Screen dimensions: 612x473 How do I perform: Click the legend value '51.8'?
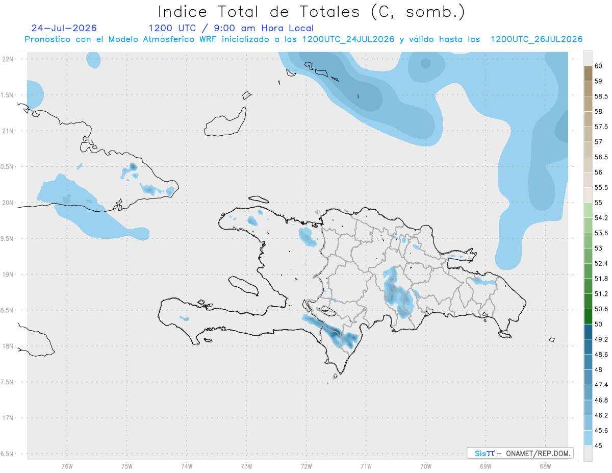[x=601, y=279]
